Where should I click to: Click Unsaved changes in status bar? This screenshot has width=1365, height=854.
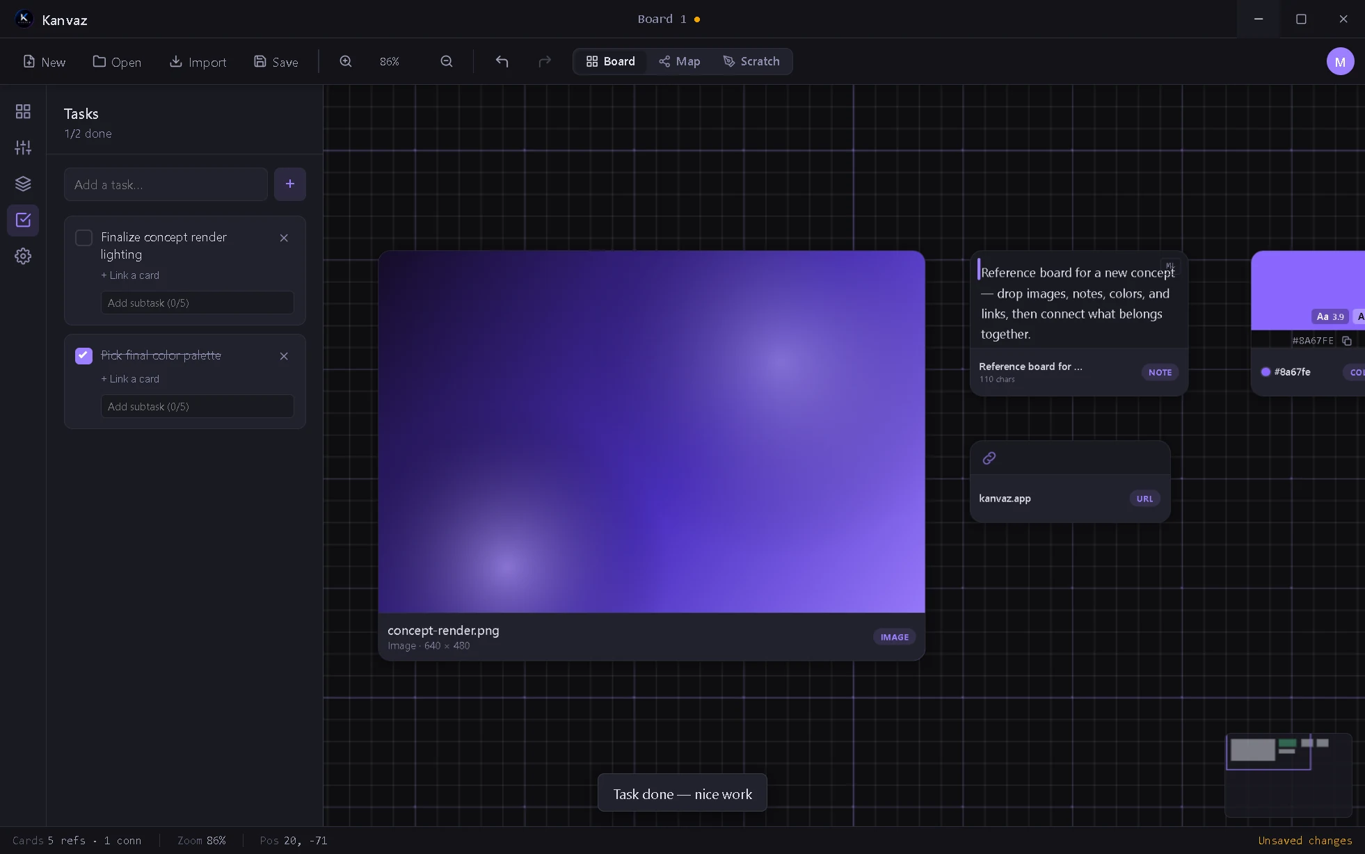point(1304,841)
